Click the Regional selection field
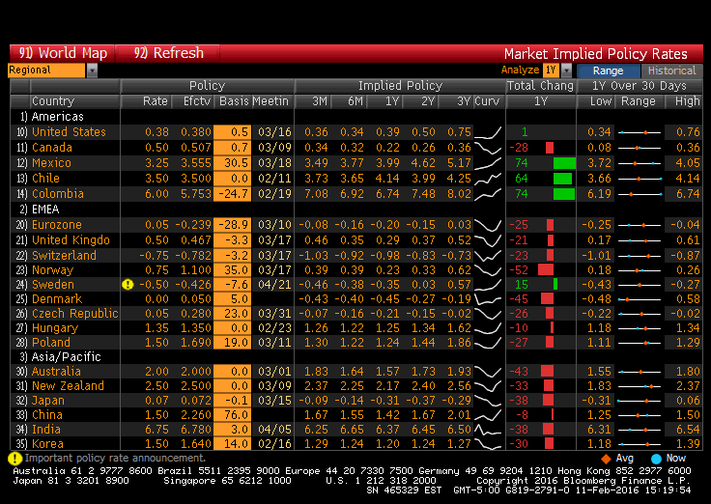This screenshot has width=711, height=504. coord(46,70)
